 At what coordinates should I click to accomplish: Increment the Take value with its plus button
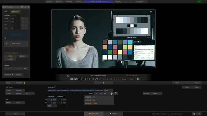point(22,28)
